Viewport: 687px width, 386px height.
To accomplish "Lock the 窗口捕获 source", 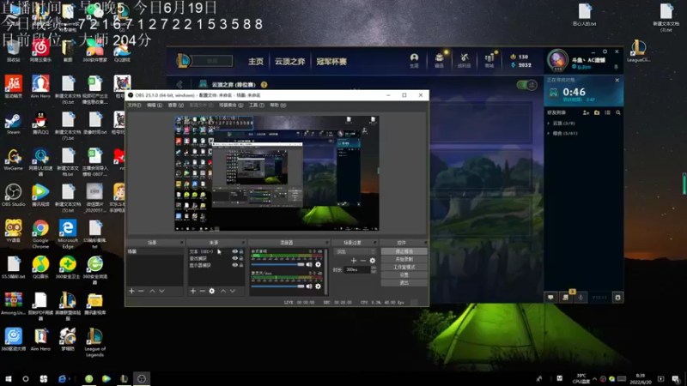I will [x=241, y=258].
